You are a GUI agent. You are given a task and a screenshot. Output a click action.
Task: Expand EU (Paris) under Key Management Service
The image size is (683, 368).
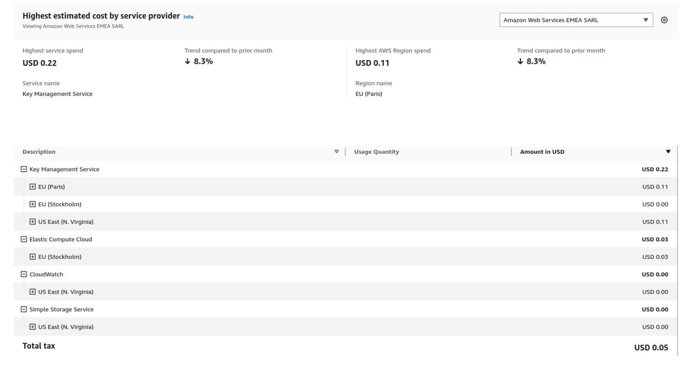[x=33, y=187]
